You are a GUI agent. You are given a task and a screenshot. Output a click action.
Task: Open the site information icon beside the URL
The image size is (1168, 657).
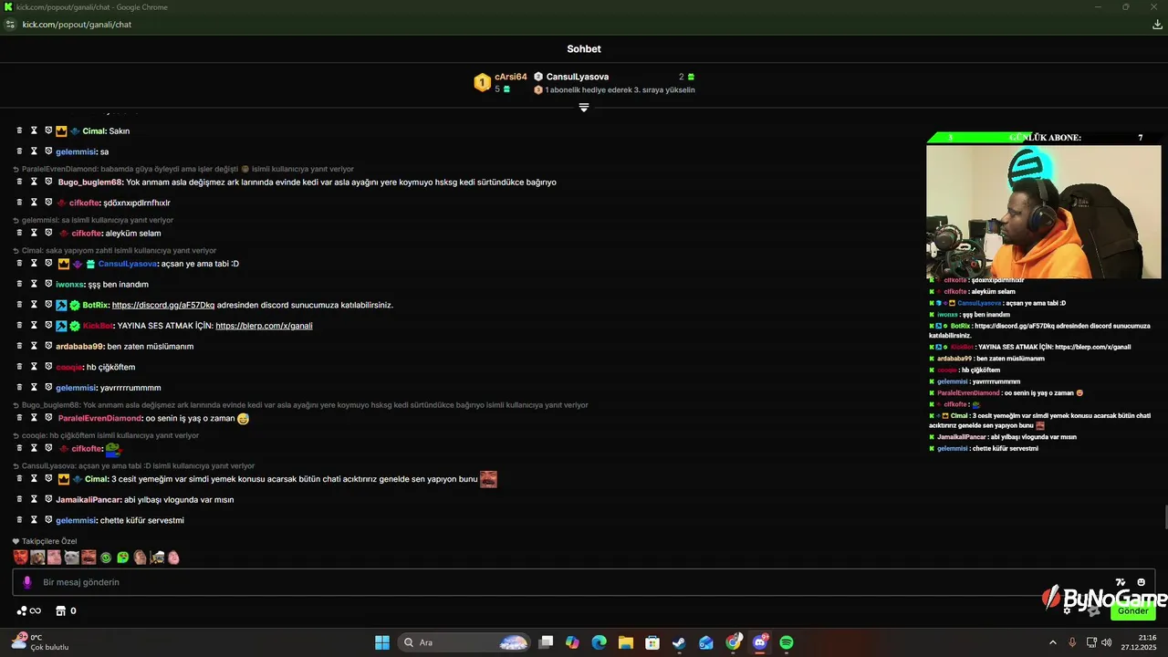coord(10,25)
